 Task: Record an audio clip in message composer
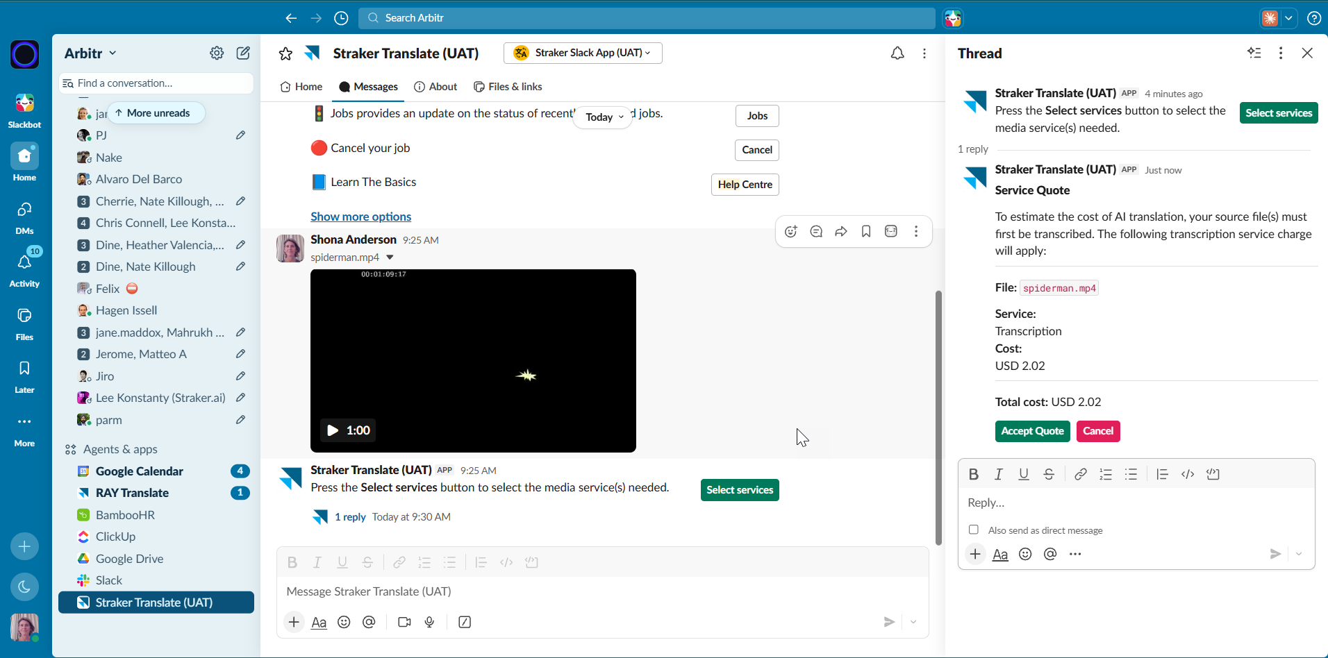click(429, 622)
